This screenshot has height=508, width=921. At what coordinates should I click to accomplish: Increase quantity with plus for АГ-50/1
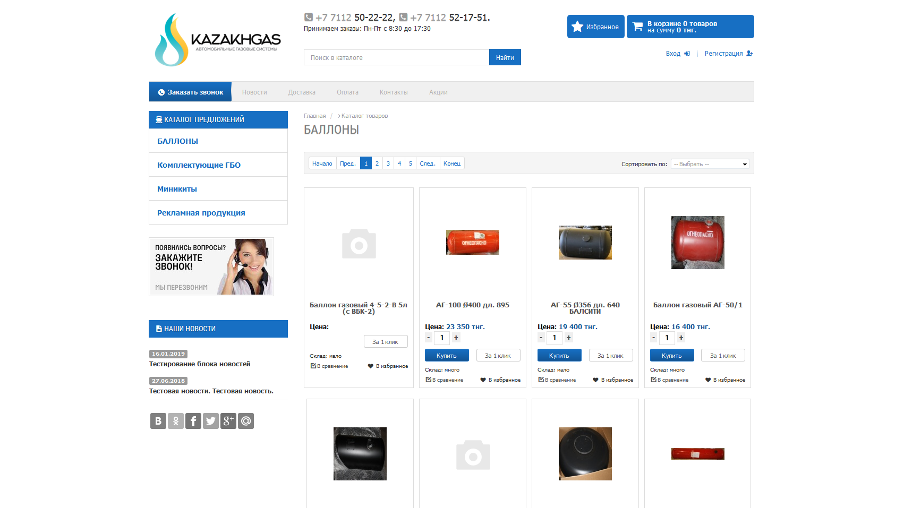point(681,338)
